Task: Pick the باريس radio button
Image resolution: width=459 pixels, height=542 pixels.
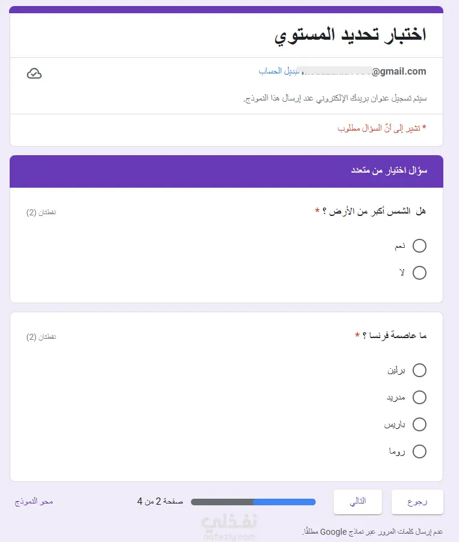Action: 419,424
